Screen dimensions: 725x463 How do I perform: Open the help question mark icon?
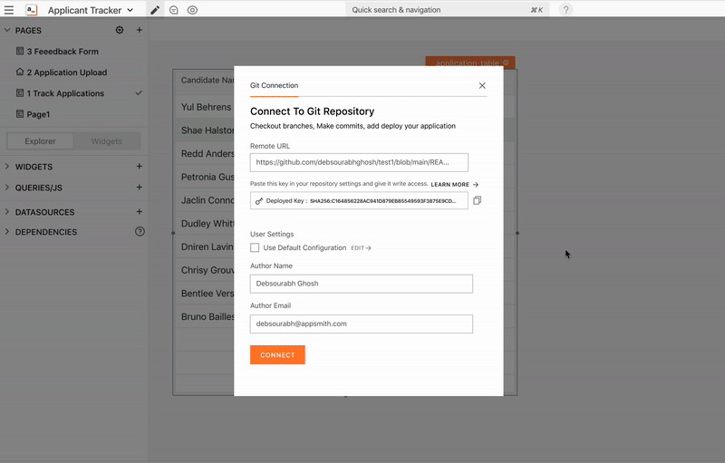[565, 10]
